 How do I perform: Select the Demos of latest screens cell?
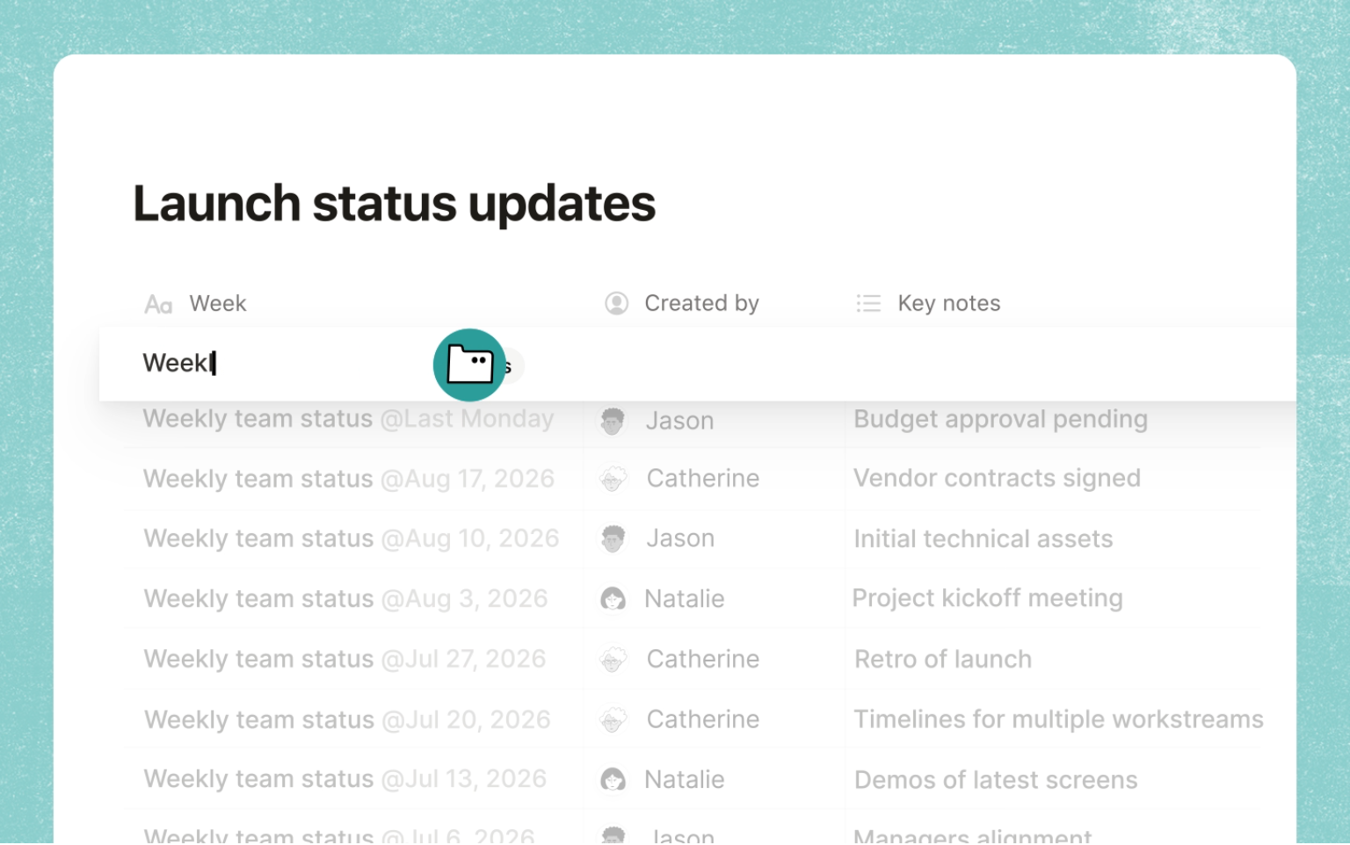pos(996,780)
